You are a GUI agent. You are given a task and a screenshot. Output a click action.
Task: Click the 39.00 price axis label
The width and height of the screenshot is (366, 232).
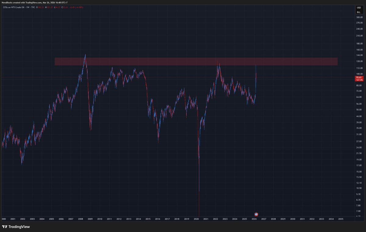pos(359,122)
